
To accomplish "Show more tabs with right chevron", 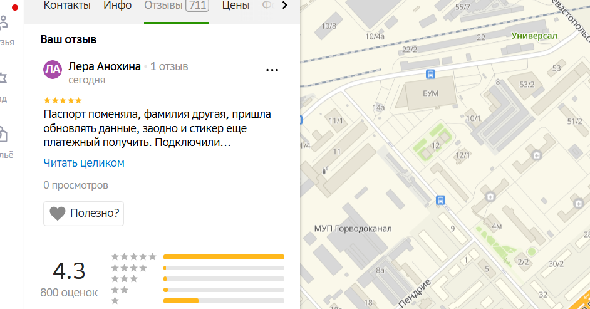I will click(x=285, y=5).
